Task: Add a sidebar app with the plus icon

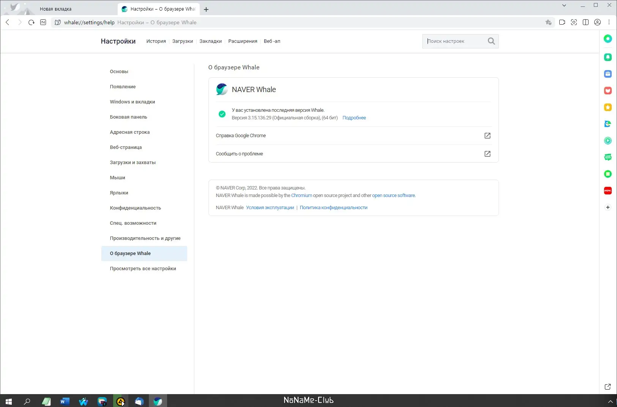Action: tap(608, 207)
